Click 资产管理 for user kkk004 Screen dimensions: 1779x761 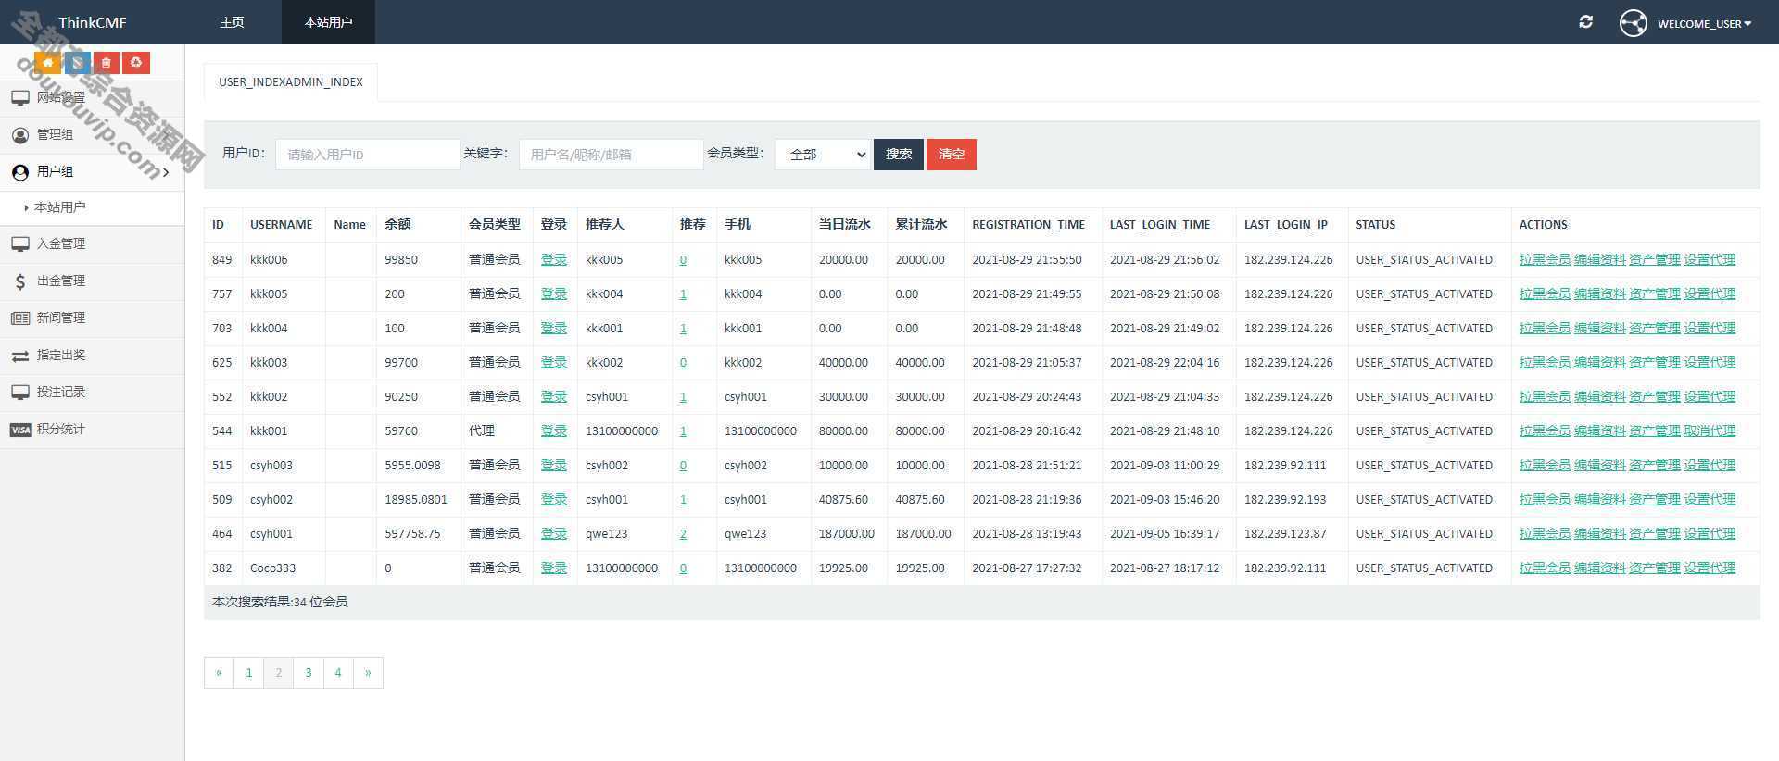point(1654,328)
